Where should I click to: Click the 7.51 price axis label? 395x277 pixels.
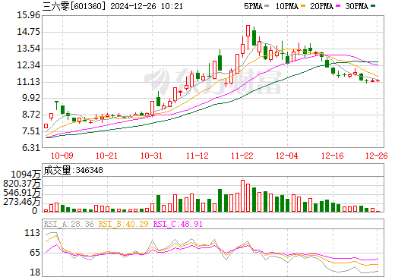[31, 131]
